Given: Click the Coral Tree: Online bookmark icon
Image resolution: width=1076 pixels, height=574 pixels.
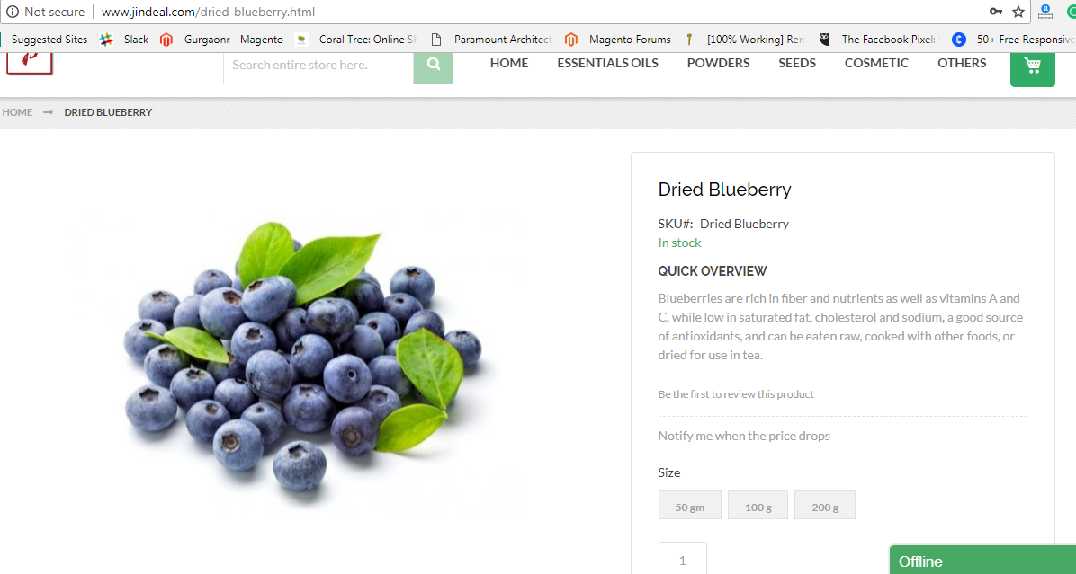Looking at the screenshot, I should 300,40.
